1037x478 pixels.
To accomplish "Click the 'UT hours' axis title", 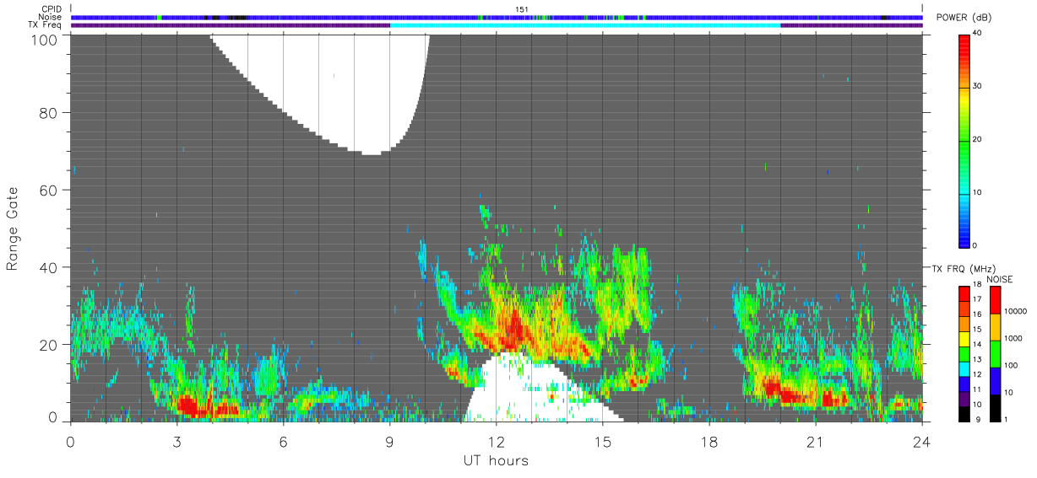I will [x=496, y=461].
